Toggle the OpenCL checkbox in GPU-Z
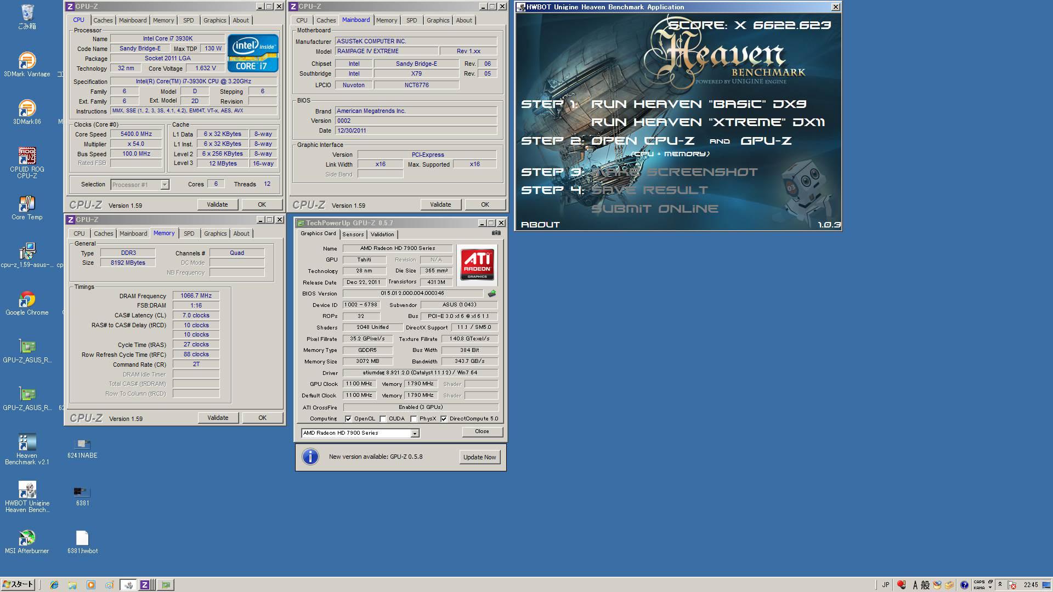This screenshot has height=592, width=1053. click(x=348, y=419)
